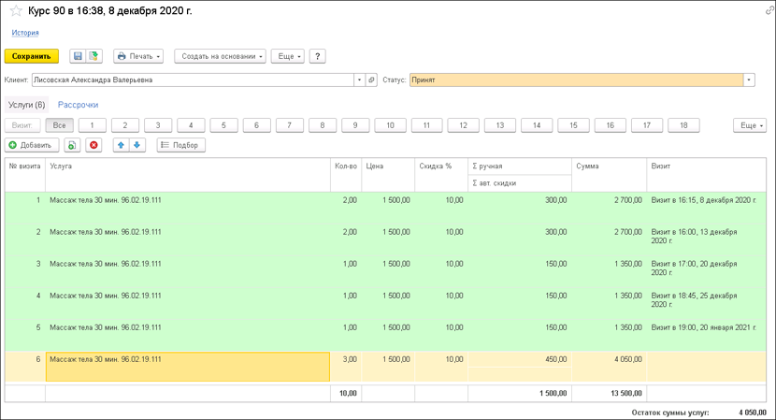Select visit filter number 6
776x420 pixels.
pyautogui.click(x=256, y=125)
